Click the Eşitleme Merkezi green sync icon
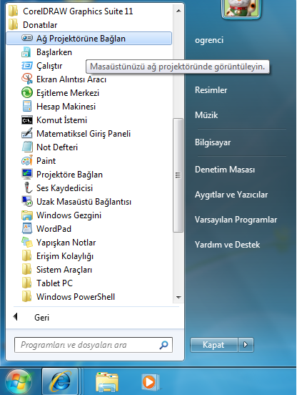 coord(27,93)
